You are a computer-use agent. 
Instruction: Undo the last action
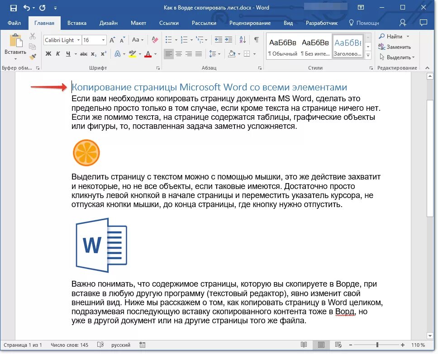point(27,8)
